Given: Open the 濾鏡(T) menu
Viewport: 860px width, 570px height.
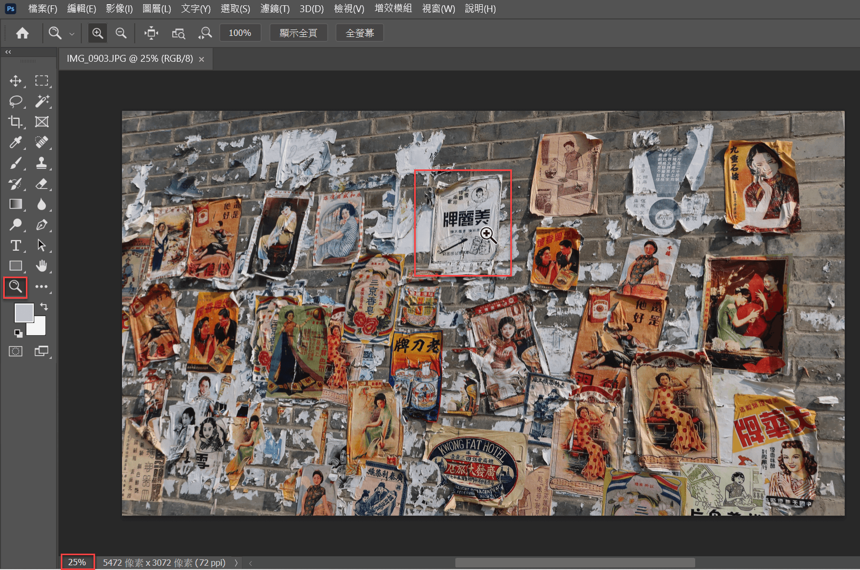Looking at the screenshot, I should pos(275,8).
